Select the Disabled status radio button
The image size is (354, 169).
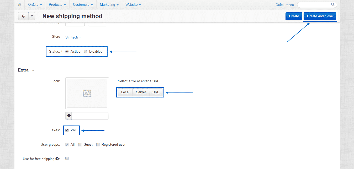85,51
